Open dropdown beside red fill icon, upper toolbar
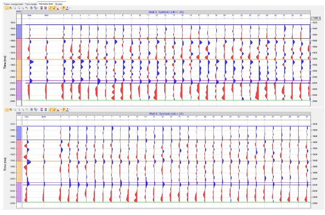 (x=60, y=8)
